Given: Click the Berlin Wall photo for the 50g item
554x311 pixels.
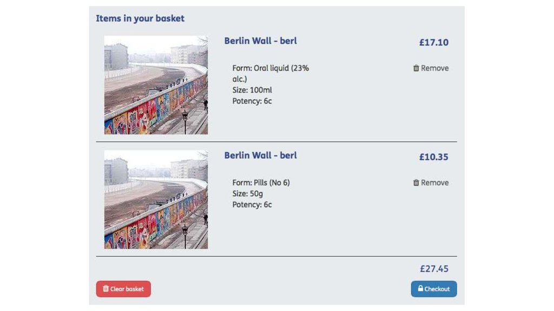Looking at the screenshot, I should tap(156, 199).
